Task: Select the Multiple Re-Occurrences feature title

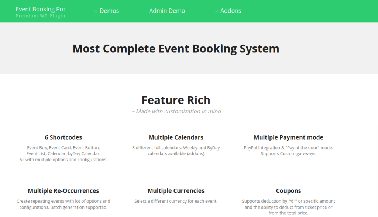Action: click(63, 191)
